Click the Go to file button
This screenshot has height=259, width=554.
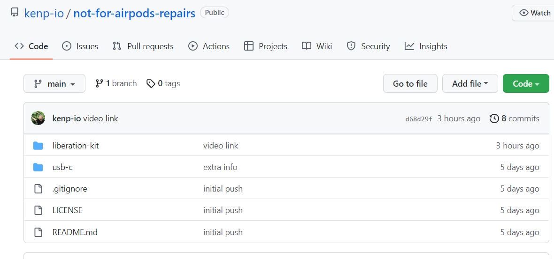410,83
